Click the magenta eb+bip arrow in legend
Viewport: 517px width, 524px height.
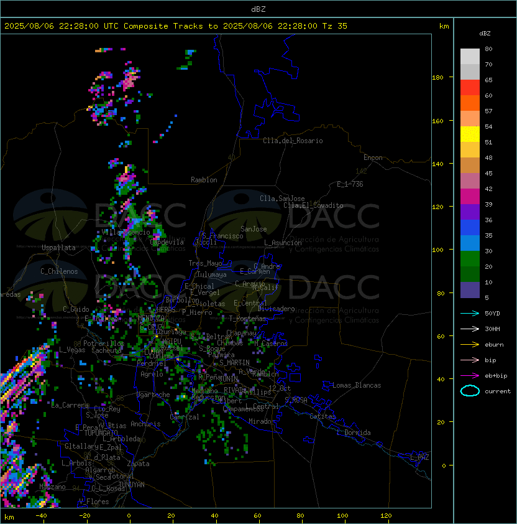point(470,376)
